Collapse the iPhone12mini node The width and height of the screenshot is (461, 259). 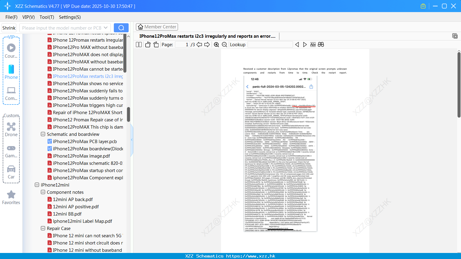(x=37, y=185)
